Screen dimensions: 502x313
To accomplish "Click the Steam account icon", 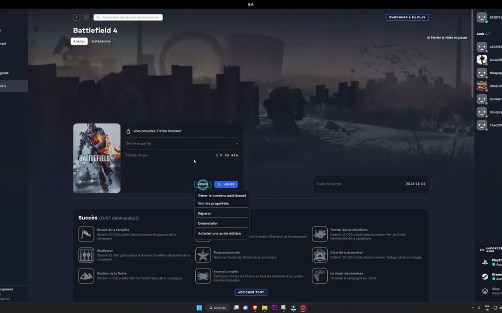I will [x=485, y=276].
